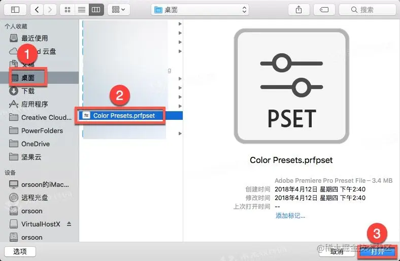The height and width of the screenshot is (261, 400).
Task: Open 应用程序 in the sidebar
Action: [40, 104]
